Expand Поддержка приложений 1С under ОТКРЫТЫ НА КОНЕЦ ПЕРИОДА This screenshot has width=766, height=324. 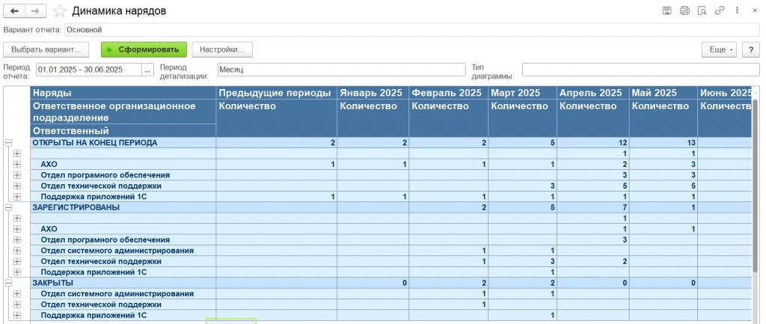coord(17,197)
